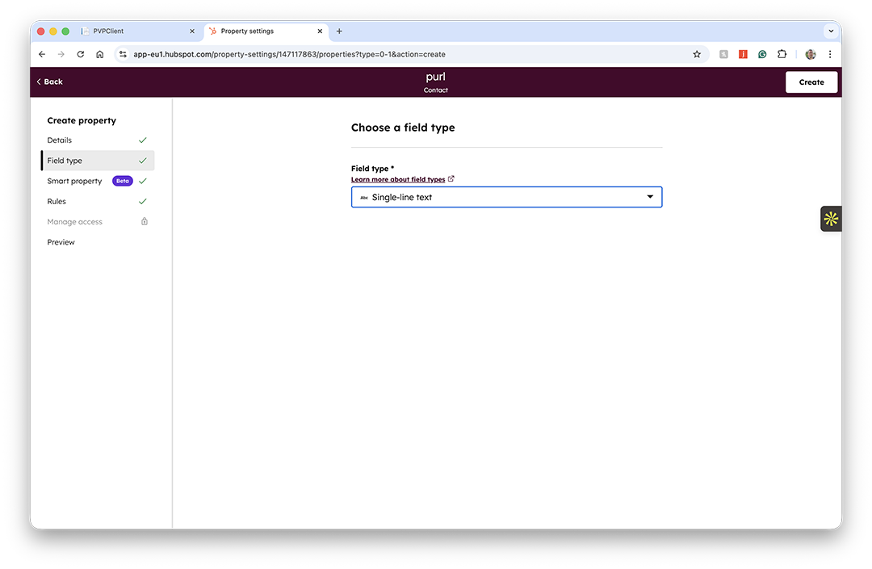
Task: Open a new browser tab
Action: click(339, 31)
